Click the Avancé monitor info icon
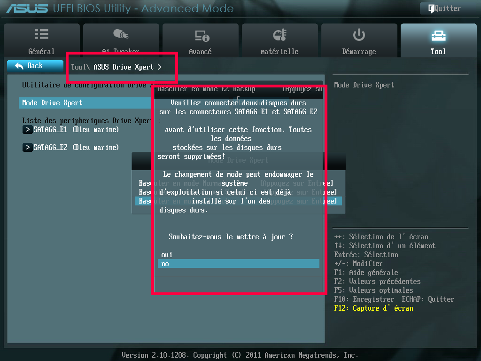The height and width of the screenshot is (361, 481). click(202, 36)
